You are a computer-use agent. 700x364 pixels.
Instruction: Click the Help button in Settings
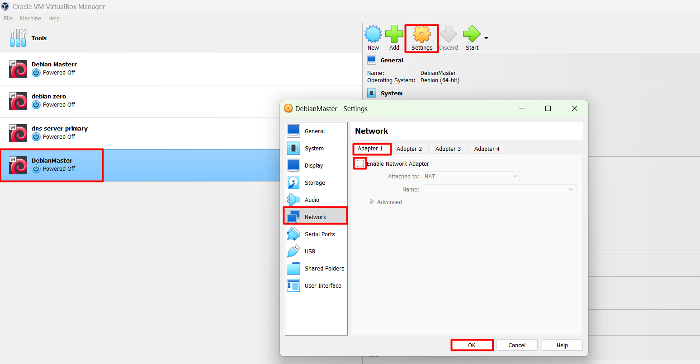pos(562,345)
